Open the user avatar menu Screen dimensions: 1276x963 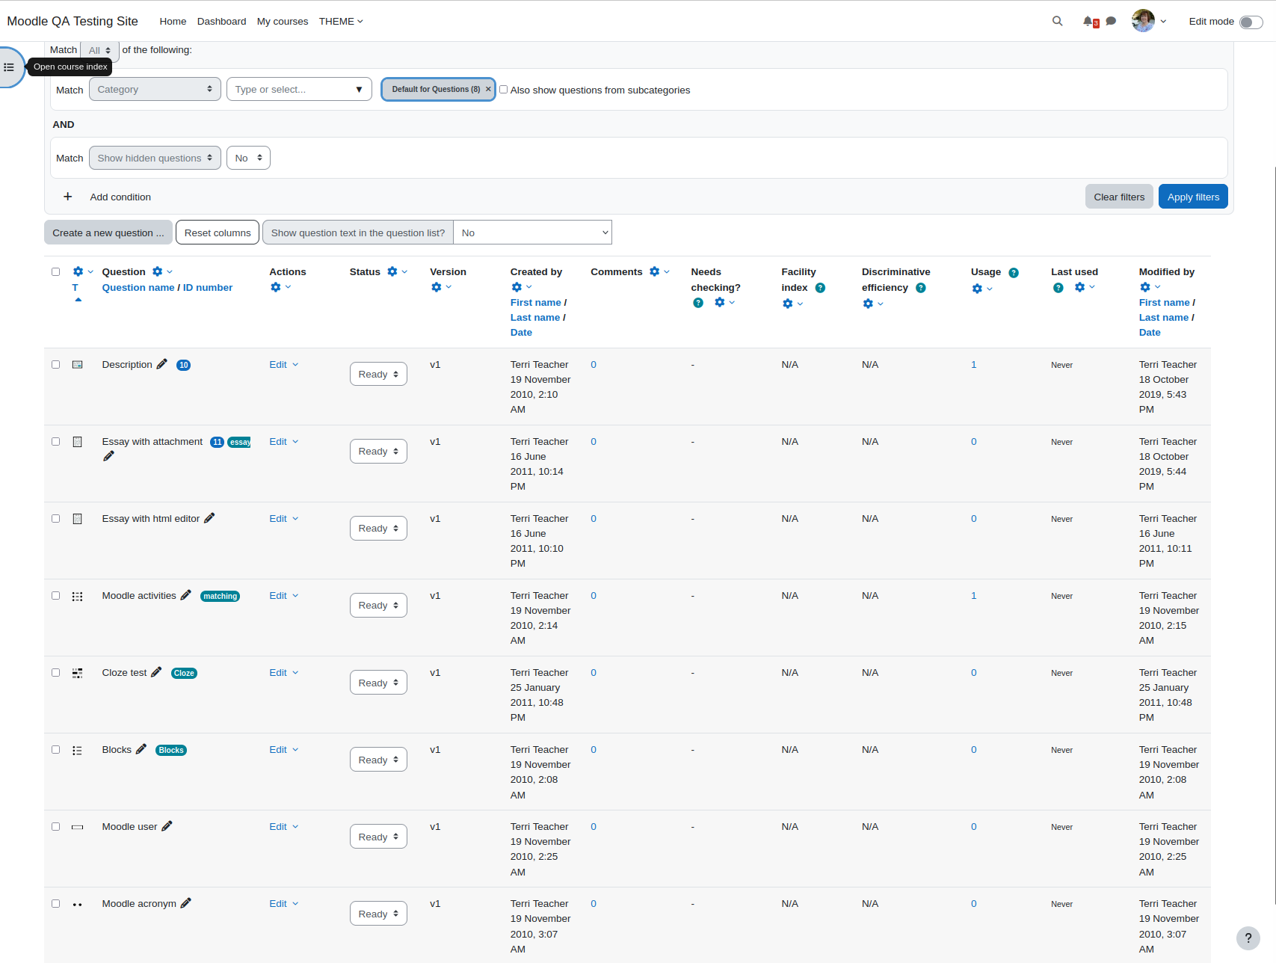click(x=1149, y=21)
